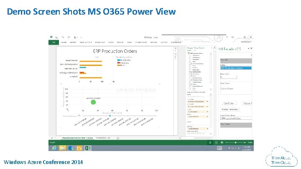Click the Redo arrow icon

[x=69, y=37]
